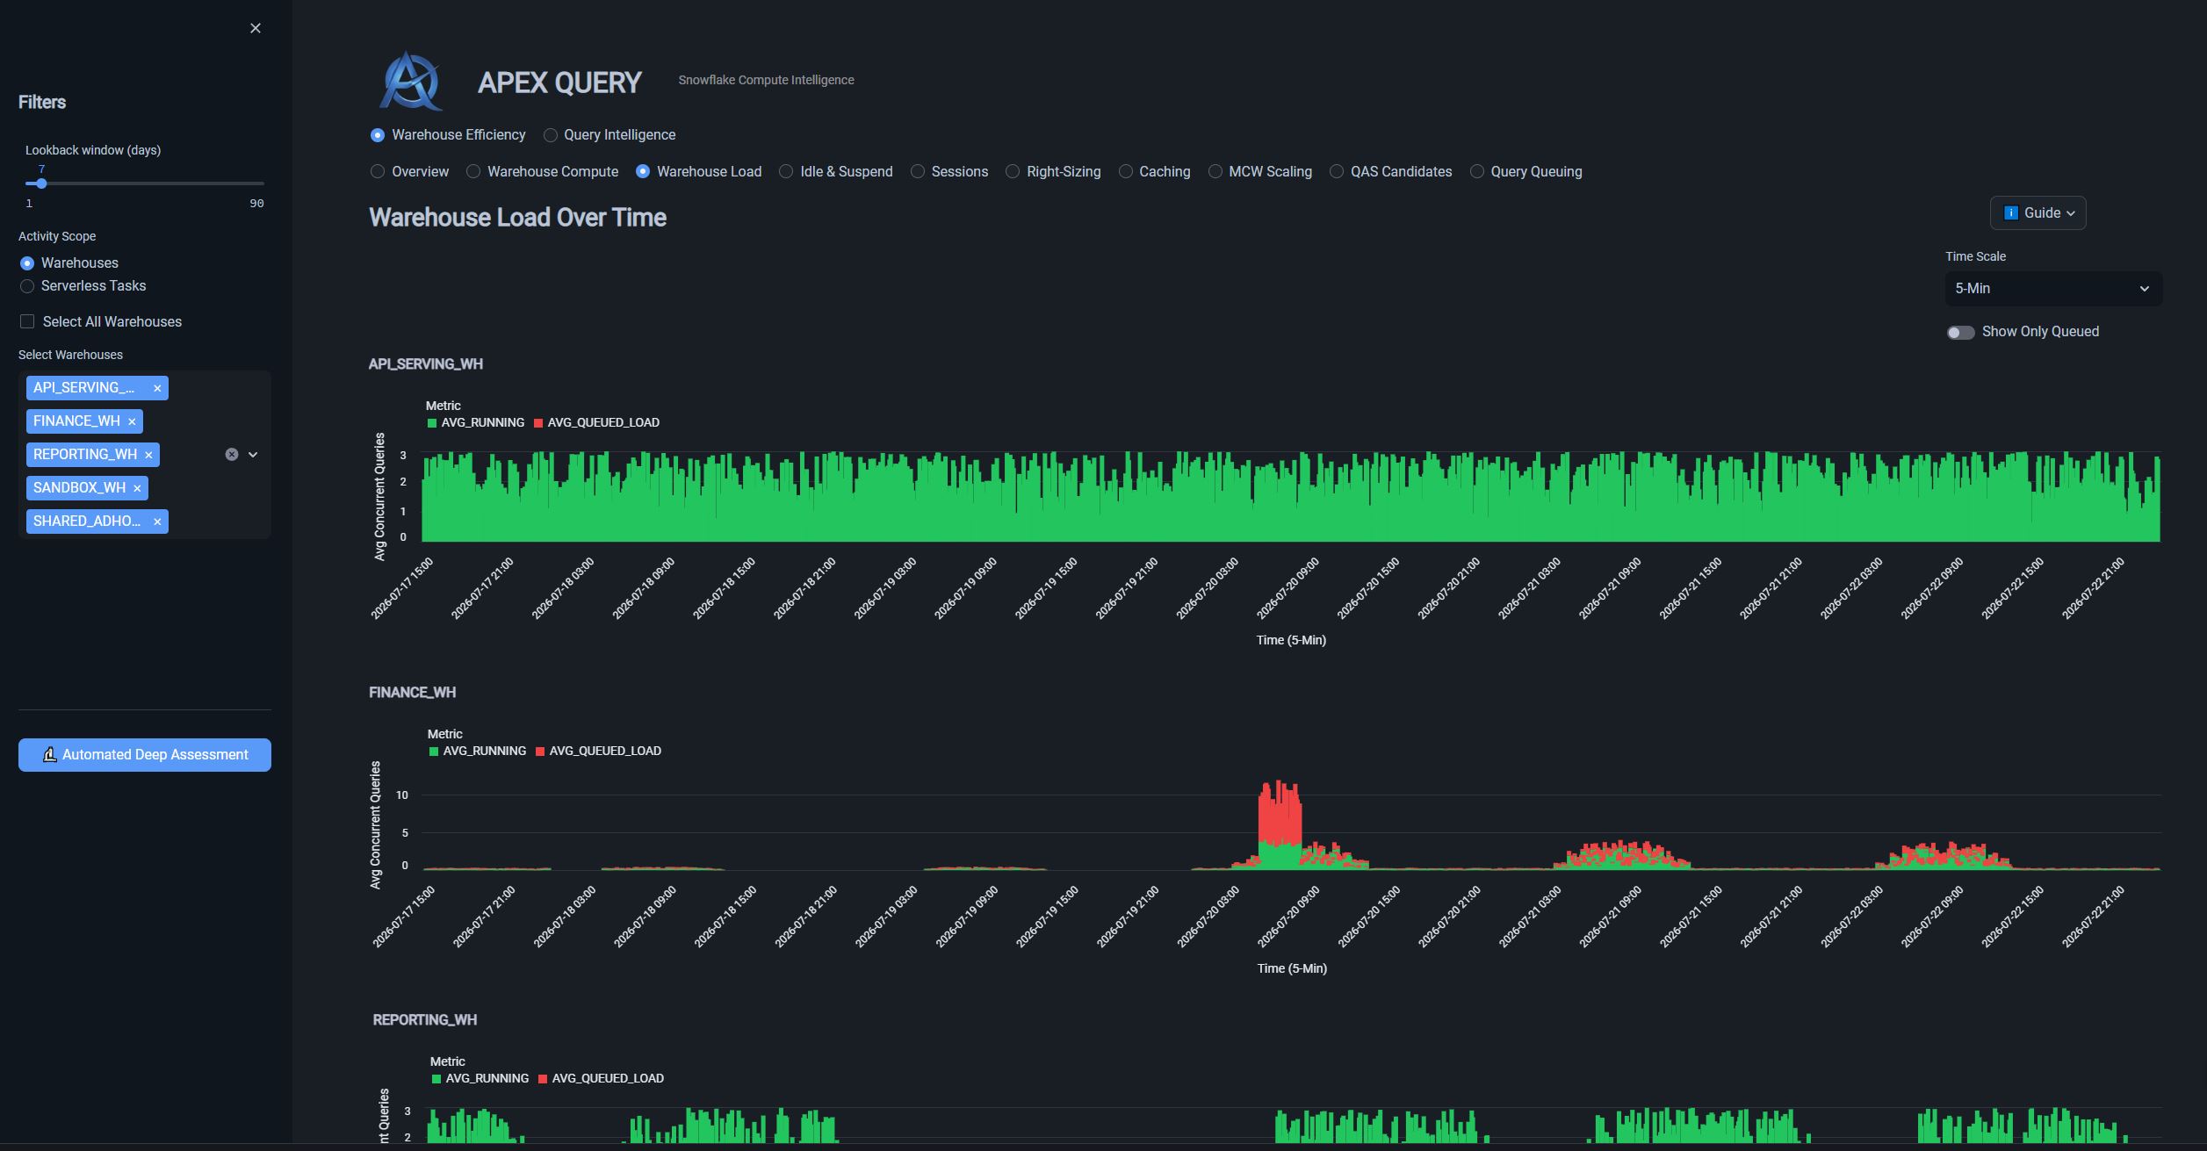
Task: Click the info icon in Guide button
Action: click(x=2010, y=212)
